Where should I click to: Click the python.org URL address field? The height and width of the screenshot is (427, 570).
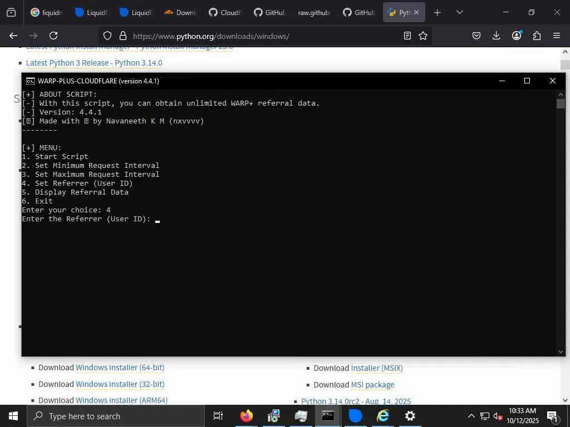(x=211, y=36)
